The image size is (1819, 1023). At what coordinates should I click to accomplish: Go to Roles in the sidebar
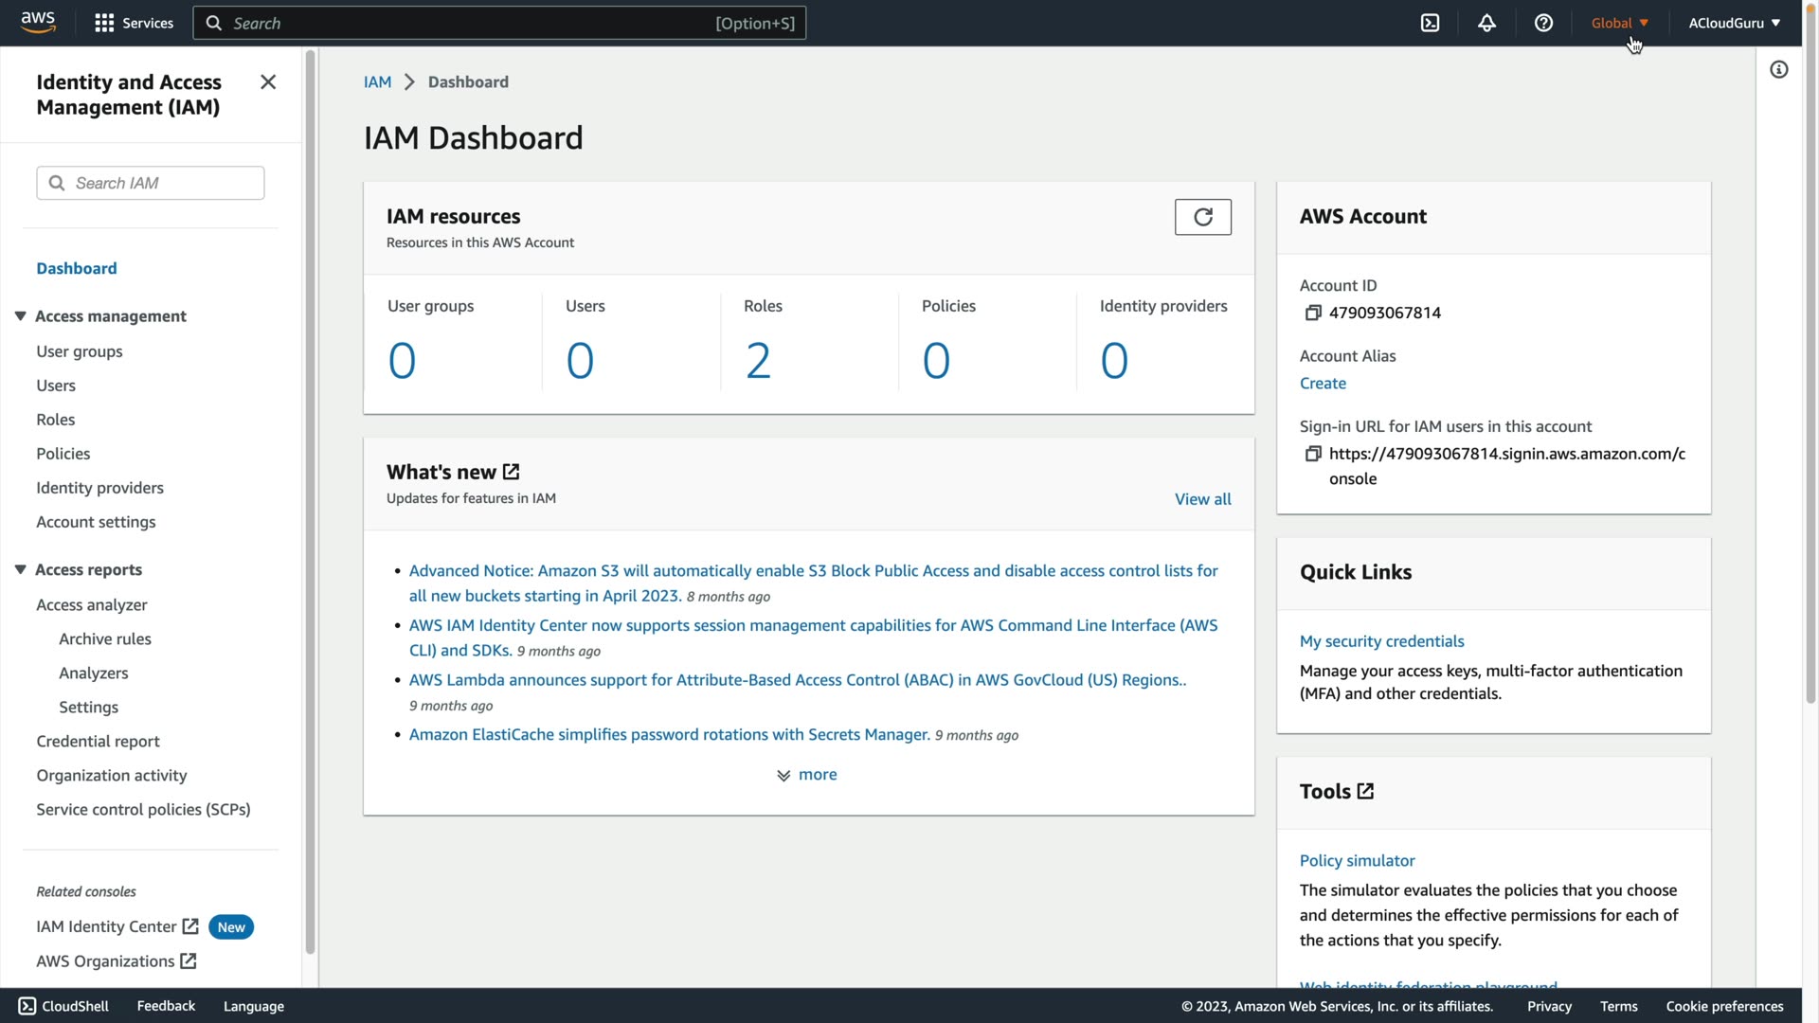click(x=55, y=420)
